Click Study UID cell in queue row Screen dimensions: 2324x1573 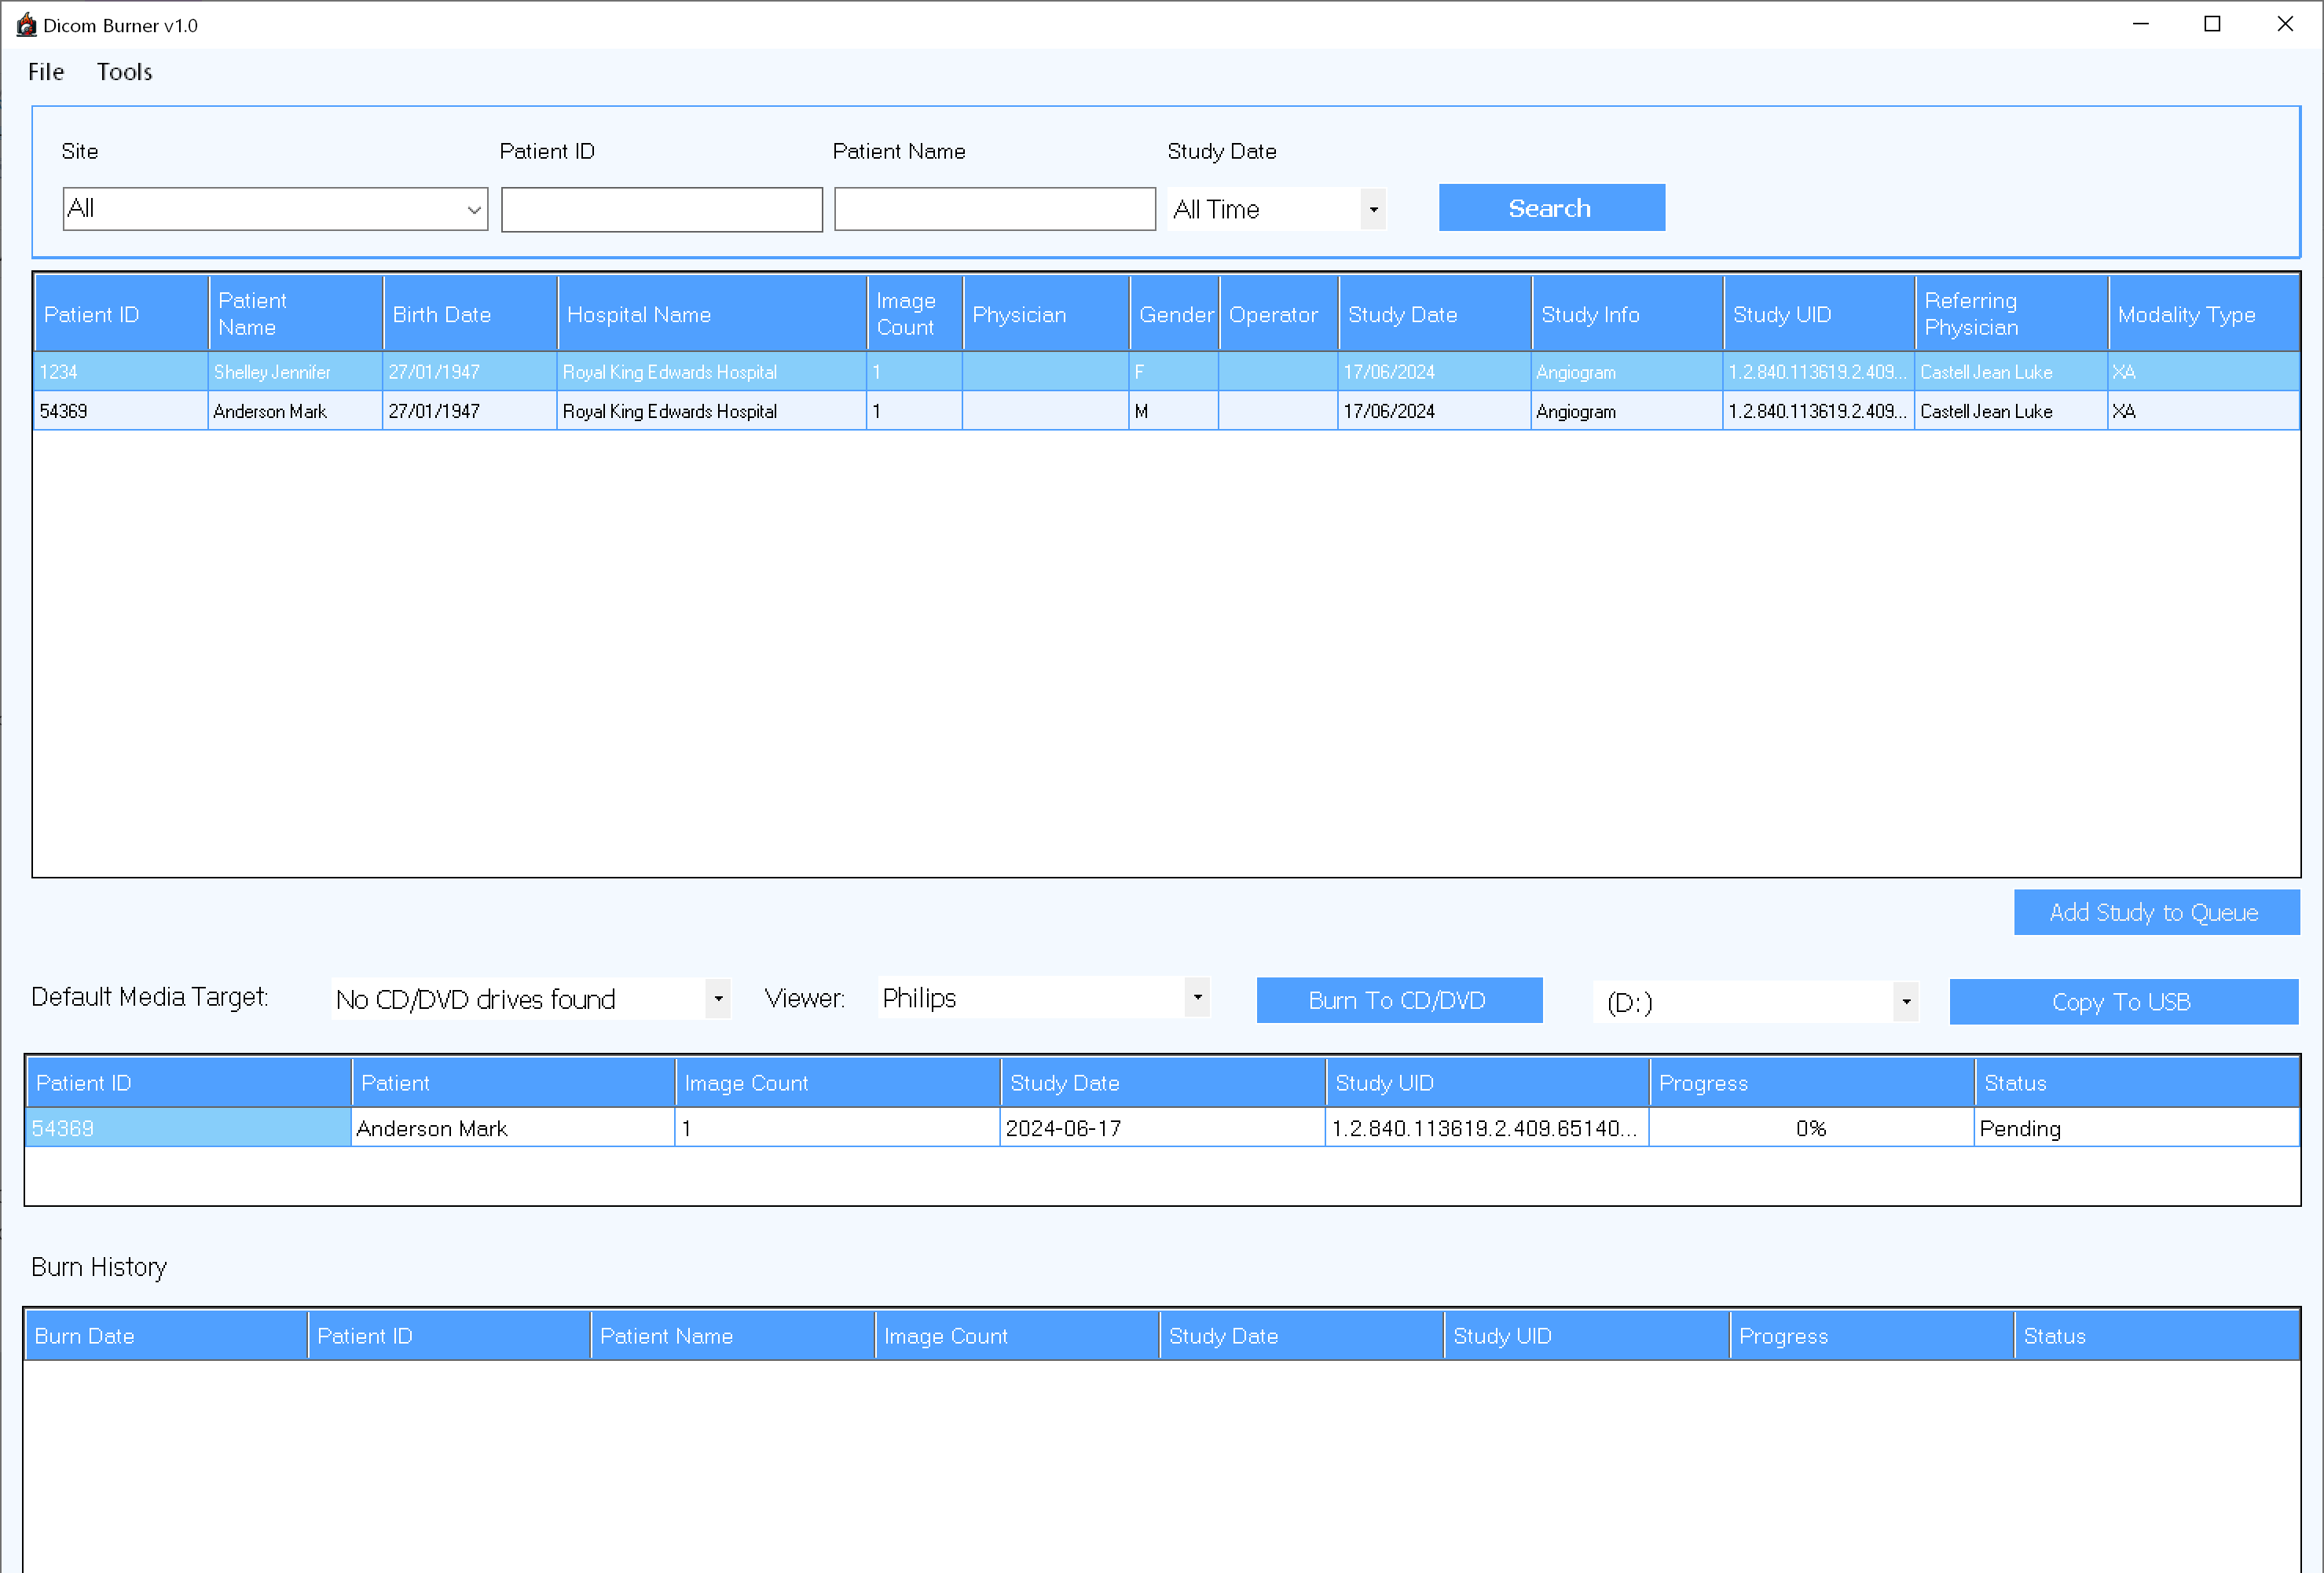[1487, 1128]
